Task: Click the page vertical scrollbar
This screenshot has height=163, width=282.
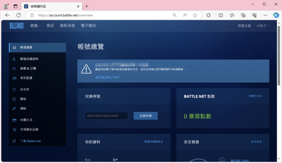Action: 279,56
